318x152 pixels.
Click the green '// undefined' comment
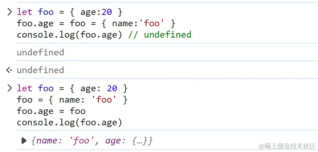pyautogui.click(x=160, y=35)
